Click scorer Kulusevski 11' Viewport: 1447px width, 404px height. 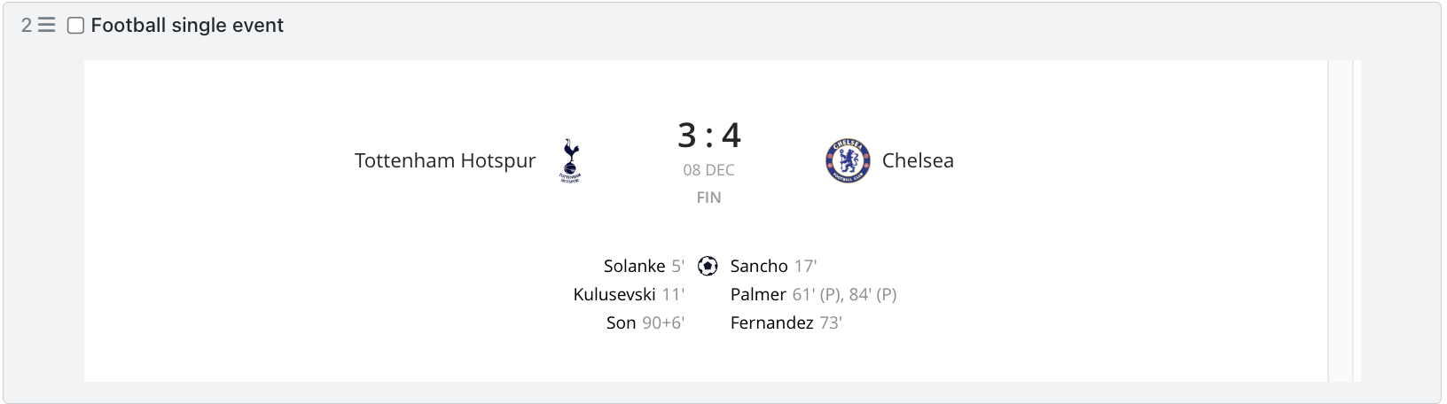[629, 294]
